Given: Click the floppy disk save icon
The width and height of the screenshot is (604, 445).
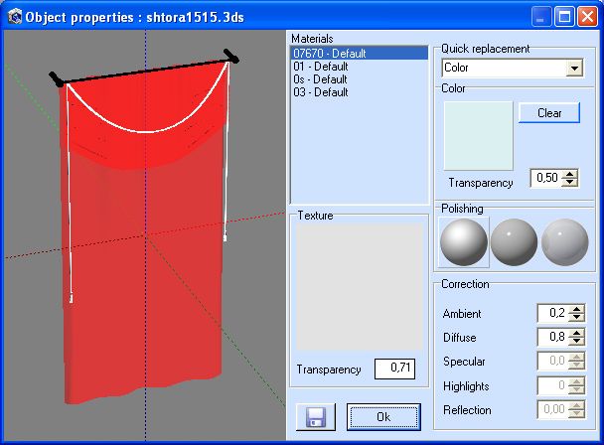Looking at the screenshot, I should click(x=316, y=417).
